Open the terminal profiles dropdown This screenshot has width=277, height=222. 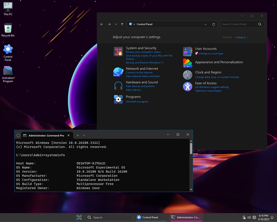pos(84,135)
